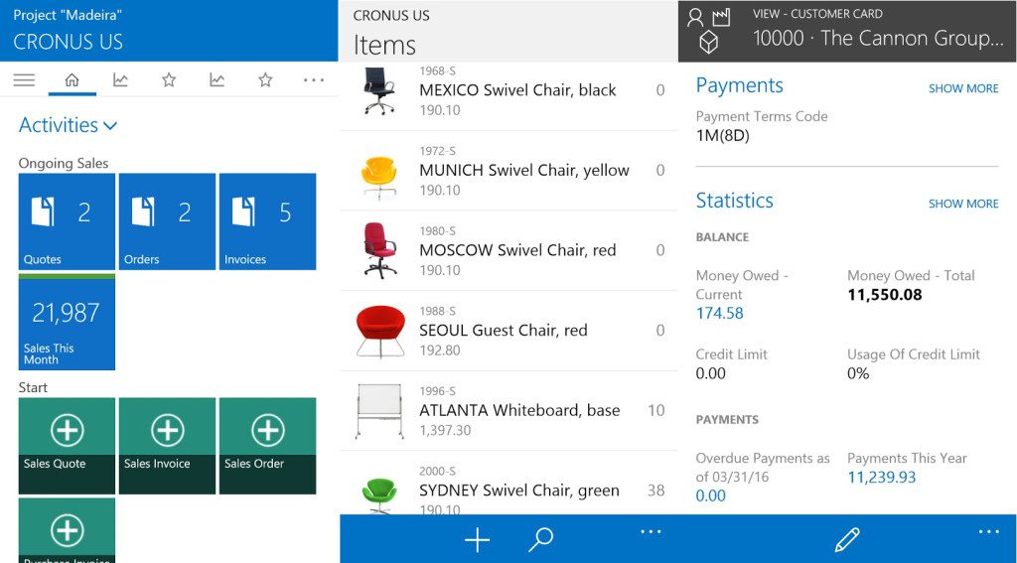Screen dimensions: 1017x563
Task: Click CRONUS US title in role center
Action: click(69, 42)
